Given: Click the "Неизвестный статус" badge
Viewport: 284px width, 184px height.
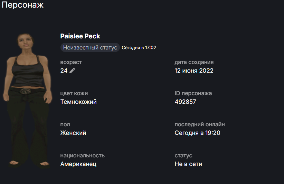Looking at the screenshot, I should [x=90, y=47].
